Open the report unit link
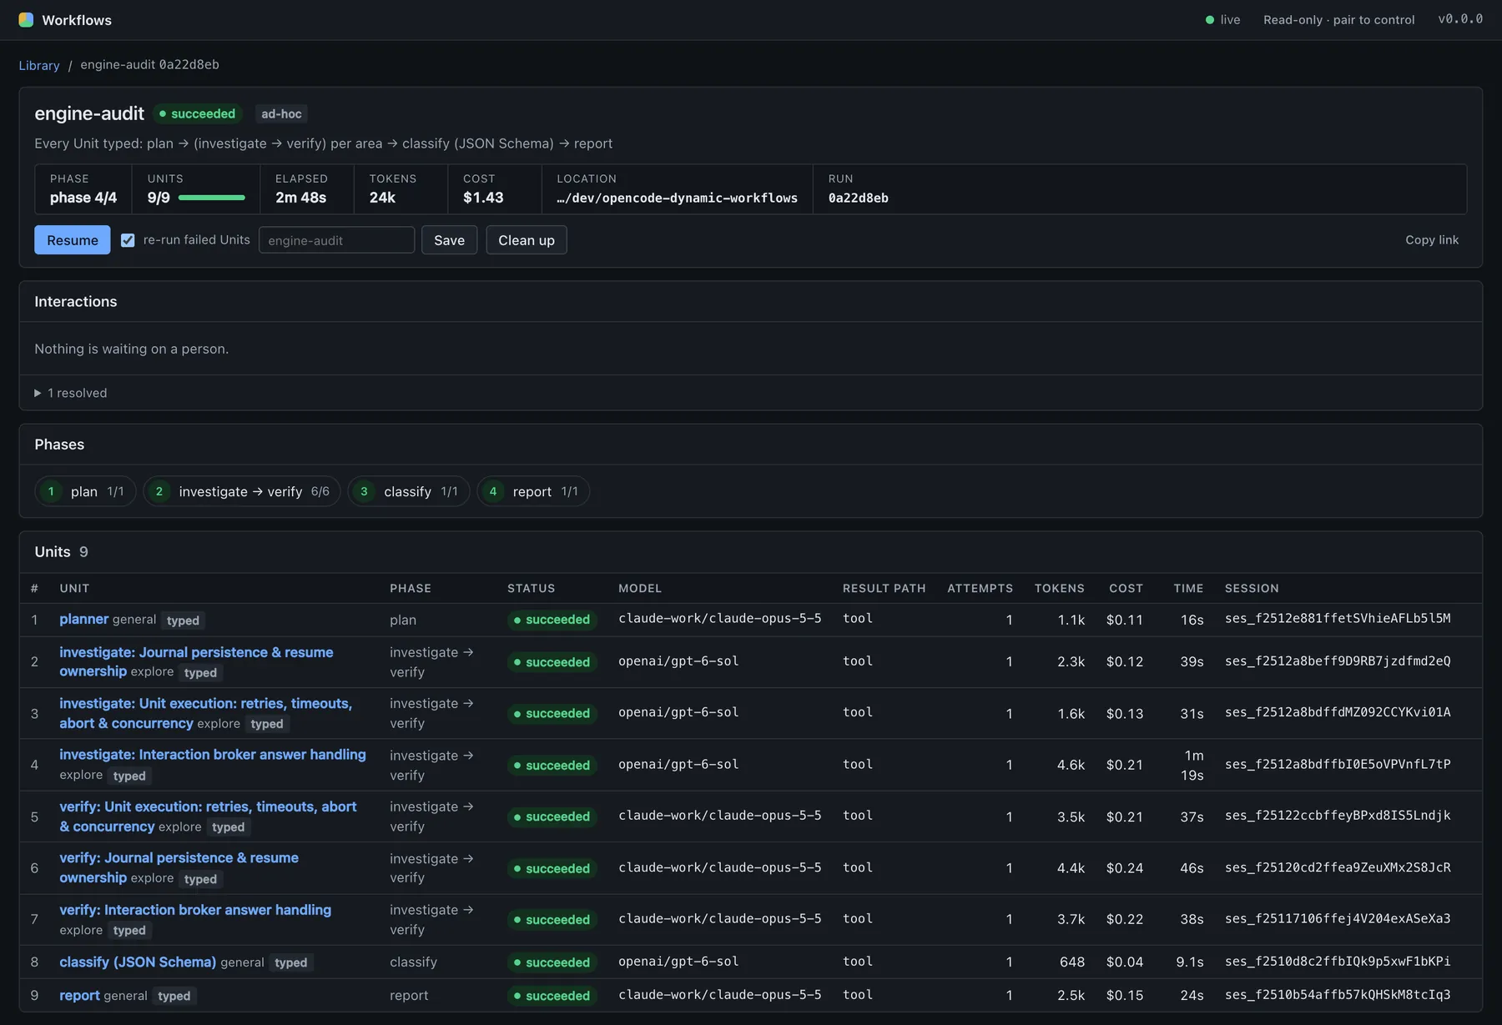1502x1025 pixels. [80, 995]
